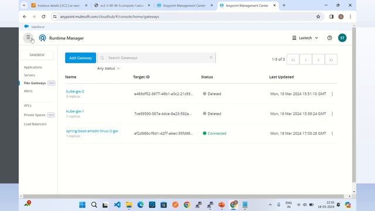This screenshot has height=211, width=375.
Task: Click the Add Gateway button
Action: point(81,58)
